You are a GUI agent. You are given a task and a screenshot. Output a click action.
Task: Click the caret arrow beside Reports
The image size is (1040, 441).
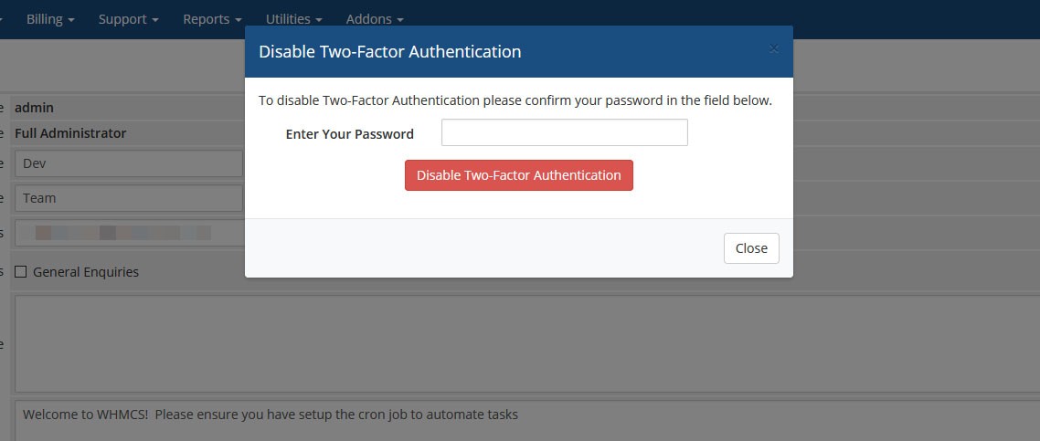pos(239,20)
